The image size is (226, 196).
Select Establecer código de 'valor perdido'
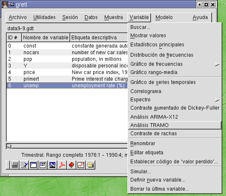click(x=175, y=162)
